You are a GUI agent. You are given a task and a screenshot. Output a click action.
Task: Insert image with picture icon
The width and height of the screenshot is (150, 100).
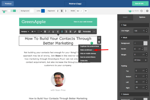coord(80,31)
